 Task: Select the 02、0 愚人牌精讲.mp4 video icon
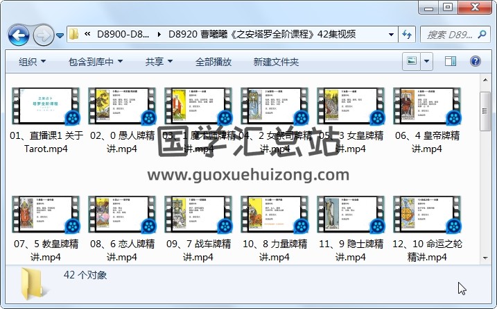coord(122,106)
